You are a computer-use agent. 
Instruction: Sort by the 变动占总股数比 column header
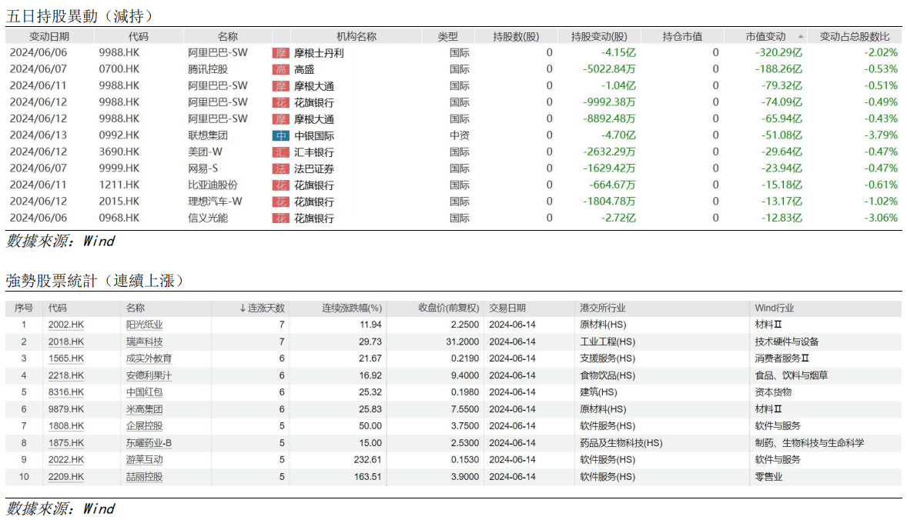point(855,36)
